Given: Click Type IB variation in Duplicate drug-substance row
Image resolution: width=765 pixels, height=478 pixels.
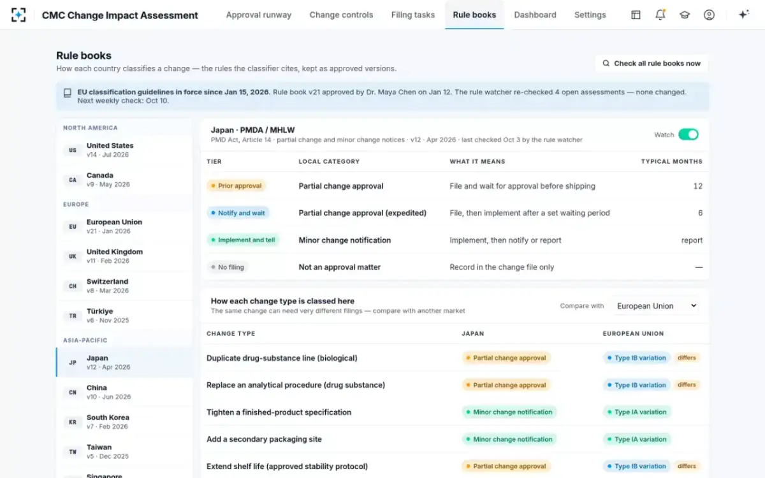Looking at the screenshot, I should pyautogui.click(x=637, y=358).
